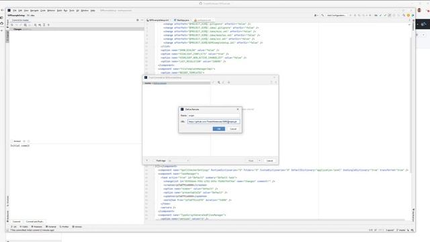Switch to workspace.xml editor tab
Screen dimensions: 430x242
click(204, 20)
